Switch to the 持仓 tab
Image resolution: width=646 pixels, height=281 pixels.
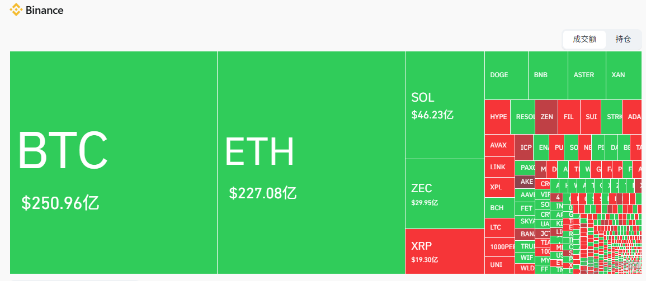(x=623, y=39)
